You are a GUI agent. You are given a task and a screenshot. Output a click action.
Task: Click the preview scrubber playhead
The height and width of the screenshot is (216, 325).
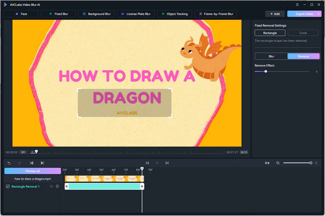pyautogui.click(x=36, y=151)
